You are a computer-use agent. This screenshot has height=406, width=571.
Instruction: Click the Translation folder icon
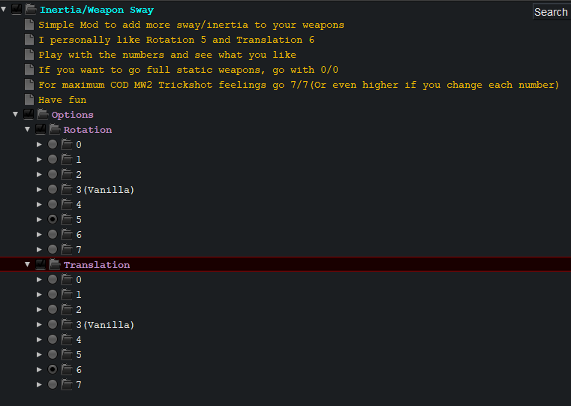pos(55,265)
